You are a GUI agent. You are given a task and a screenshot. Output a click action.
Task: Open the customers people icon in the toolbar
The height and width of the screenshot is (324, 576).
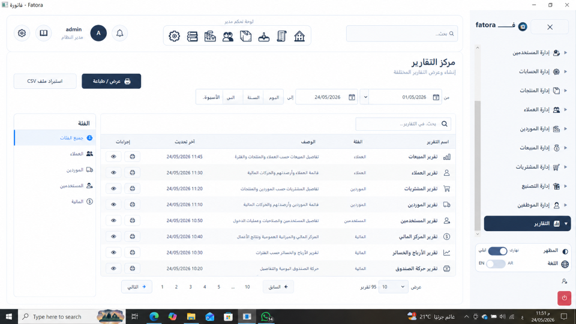click(x=228, y=36)
